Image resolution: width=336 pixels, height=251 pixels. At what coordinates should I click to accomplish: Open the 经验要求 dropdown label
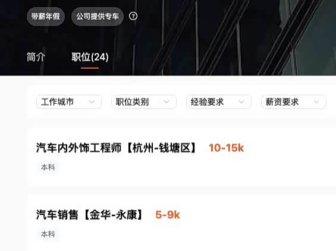pos(207,102)
